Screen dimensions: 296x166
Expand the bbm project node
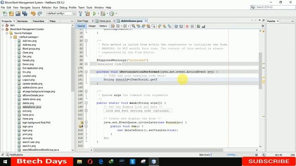click(3, 25)
